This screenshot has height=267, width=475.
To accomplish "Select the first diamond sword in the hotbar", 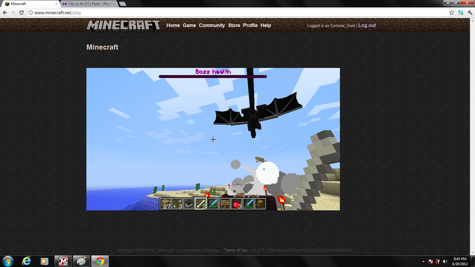I will 214,204.
